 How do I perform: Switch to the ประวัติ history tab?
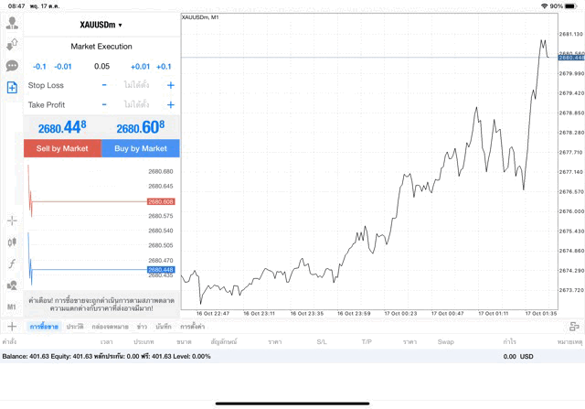point(75,326)
